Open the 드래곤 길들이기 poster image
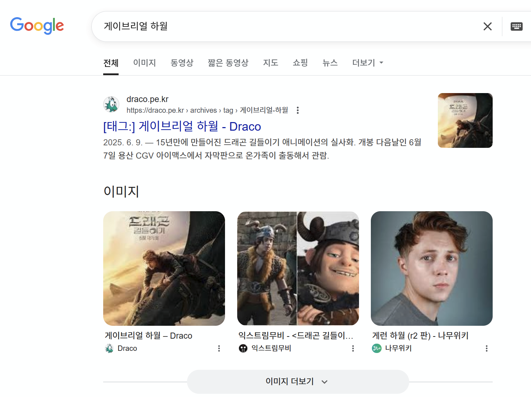 coord(164,268)
